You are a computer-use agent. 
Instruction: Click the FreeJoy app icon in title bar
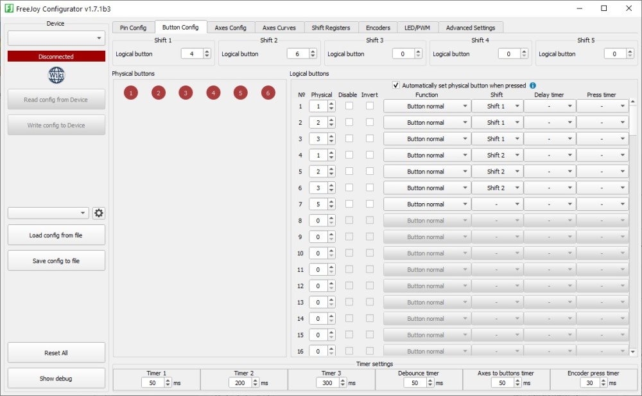click(9, 8)
